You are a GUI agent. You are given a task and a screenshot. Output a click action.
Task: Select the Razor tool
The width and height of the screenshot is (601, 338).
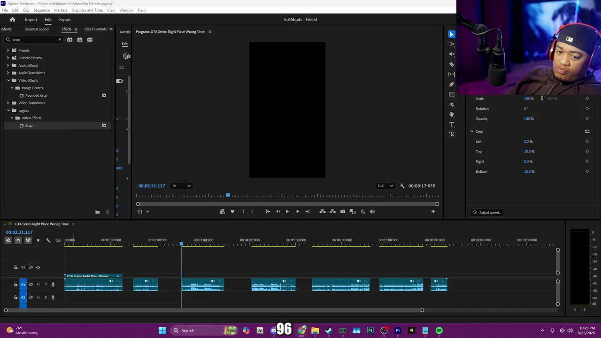coord(452,64)
